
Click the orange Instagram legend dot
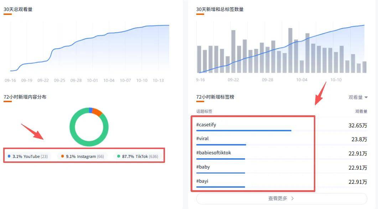[x=62, y=156]
